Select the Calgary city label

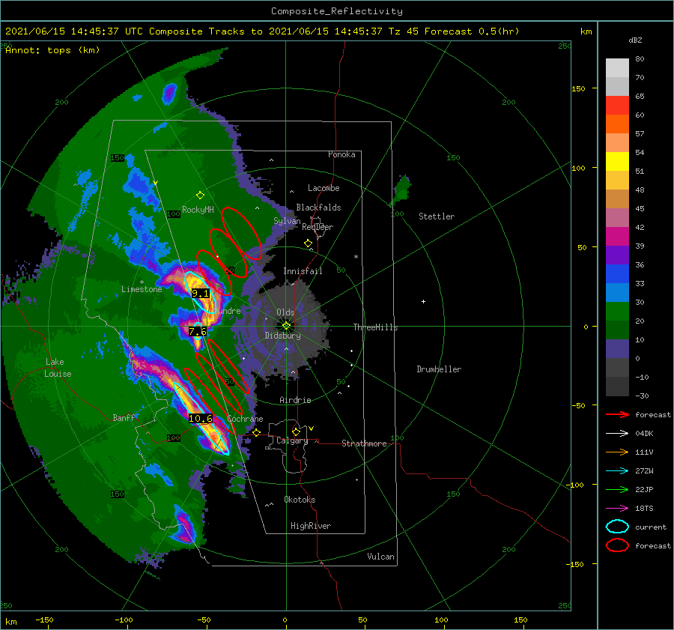click(x=292, y=440)
